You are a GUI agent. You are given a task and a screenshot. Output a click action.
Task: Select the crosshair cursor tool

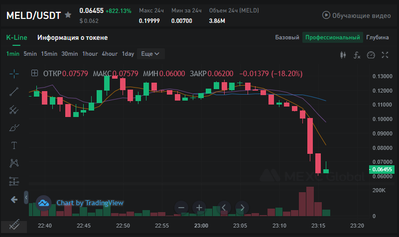tap(14, 74)
